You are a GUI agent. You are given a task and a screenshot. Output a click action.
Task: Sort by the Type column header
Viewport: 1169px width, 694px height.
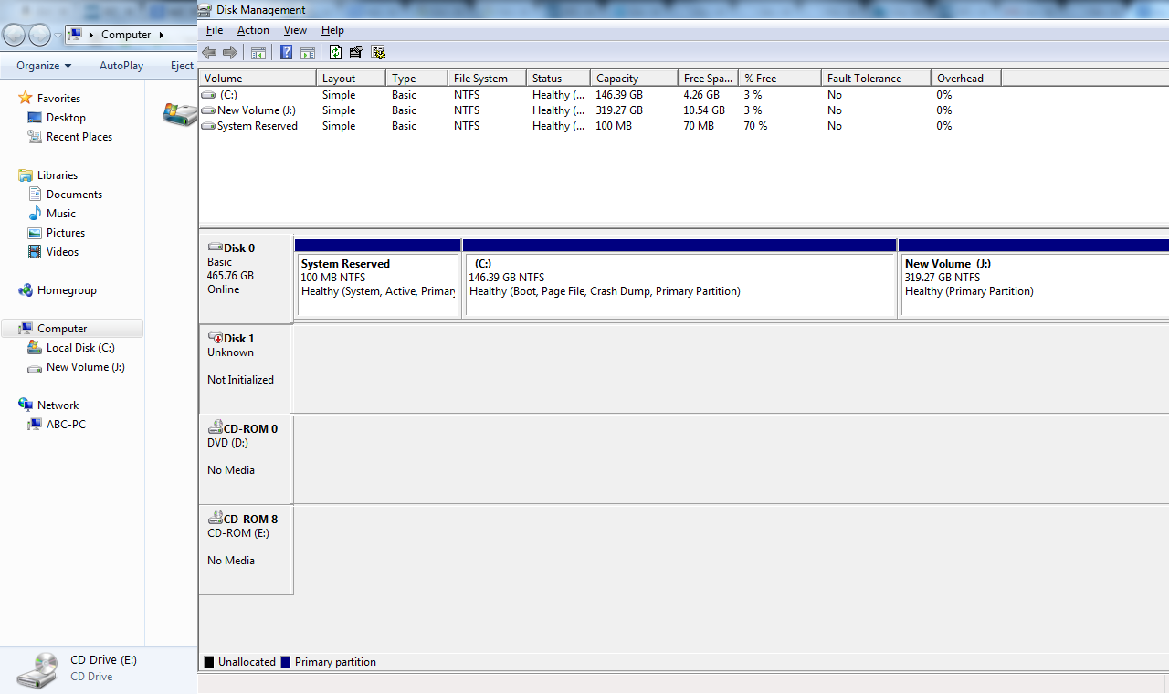click(416, 79)
